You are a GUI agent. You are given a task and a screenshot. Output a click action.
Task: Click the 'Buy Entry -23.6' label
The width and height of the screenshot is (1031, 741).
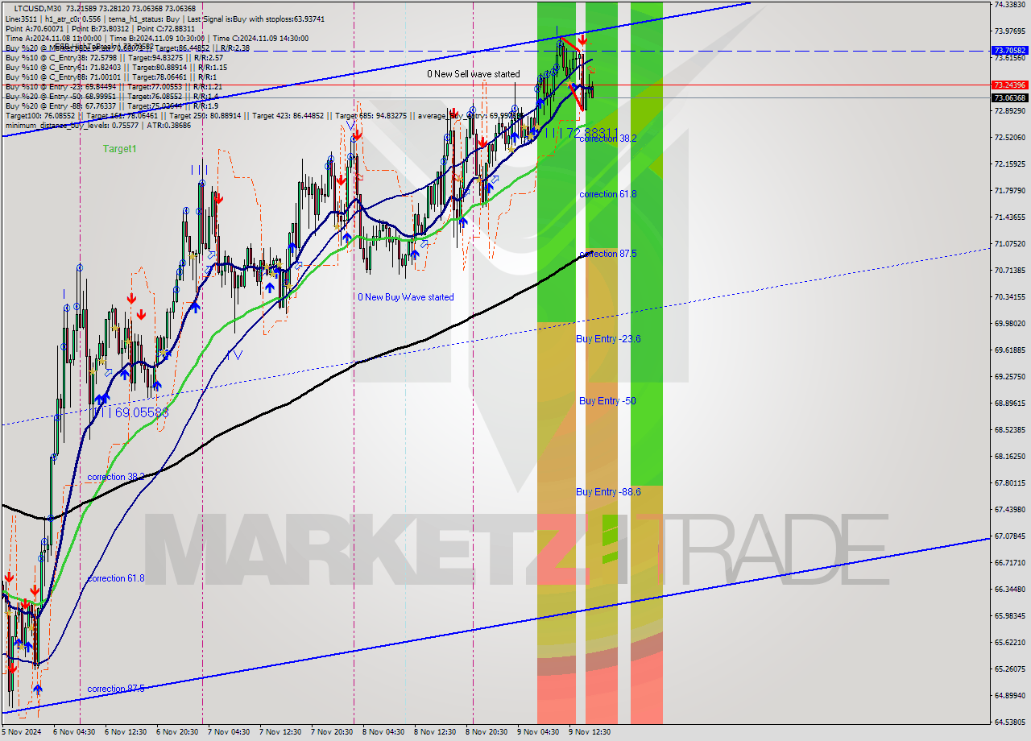(608, 339)
